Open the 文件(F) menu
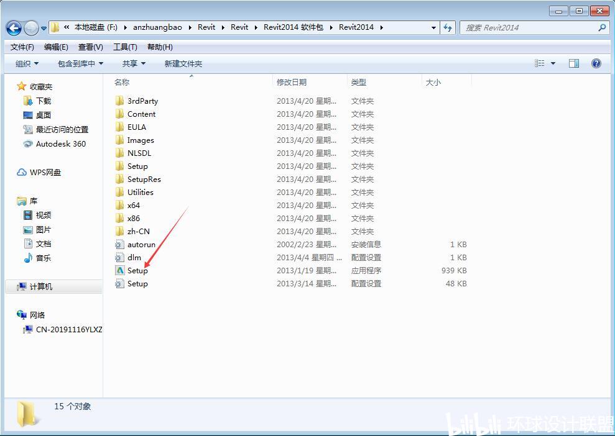Viewport: 615px width, 436px height. pyautogui.click(x=22, y=47)
